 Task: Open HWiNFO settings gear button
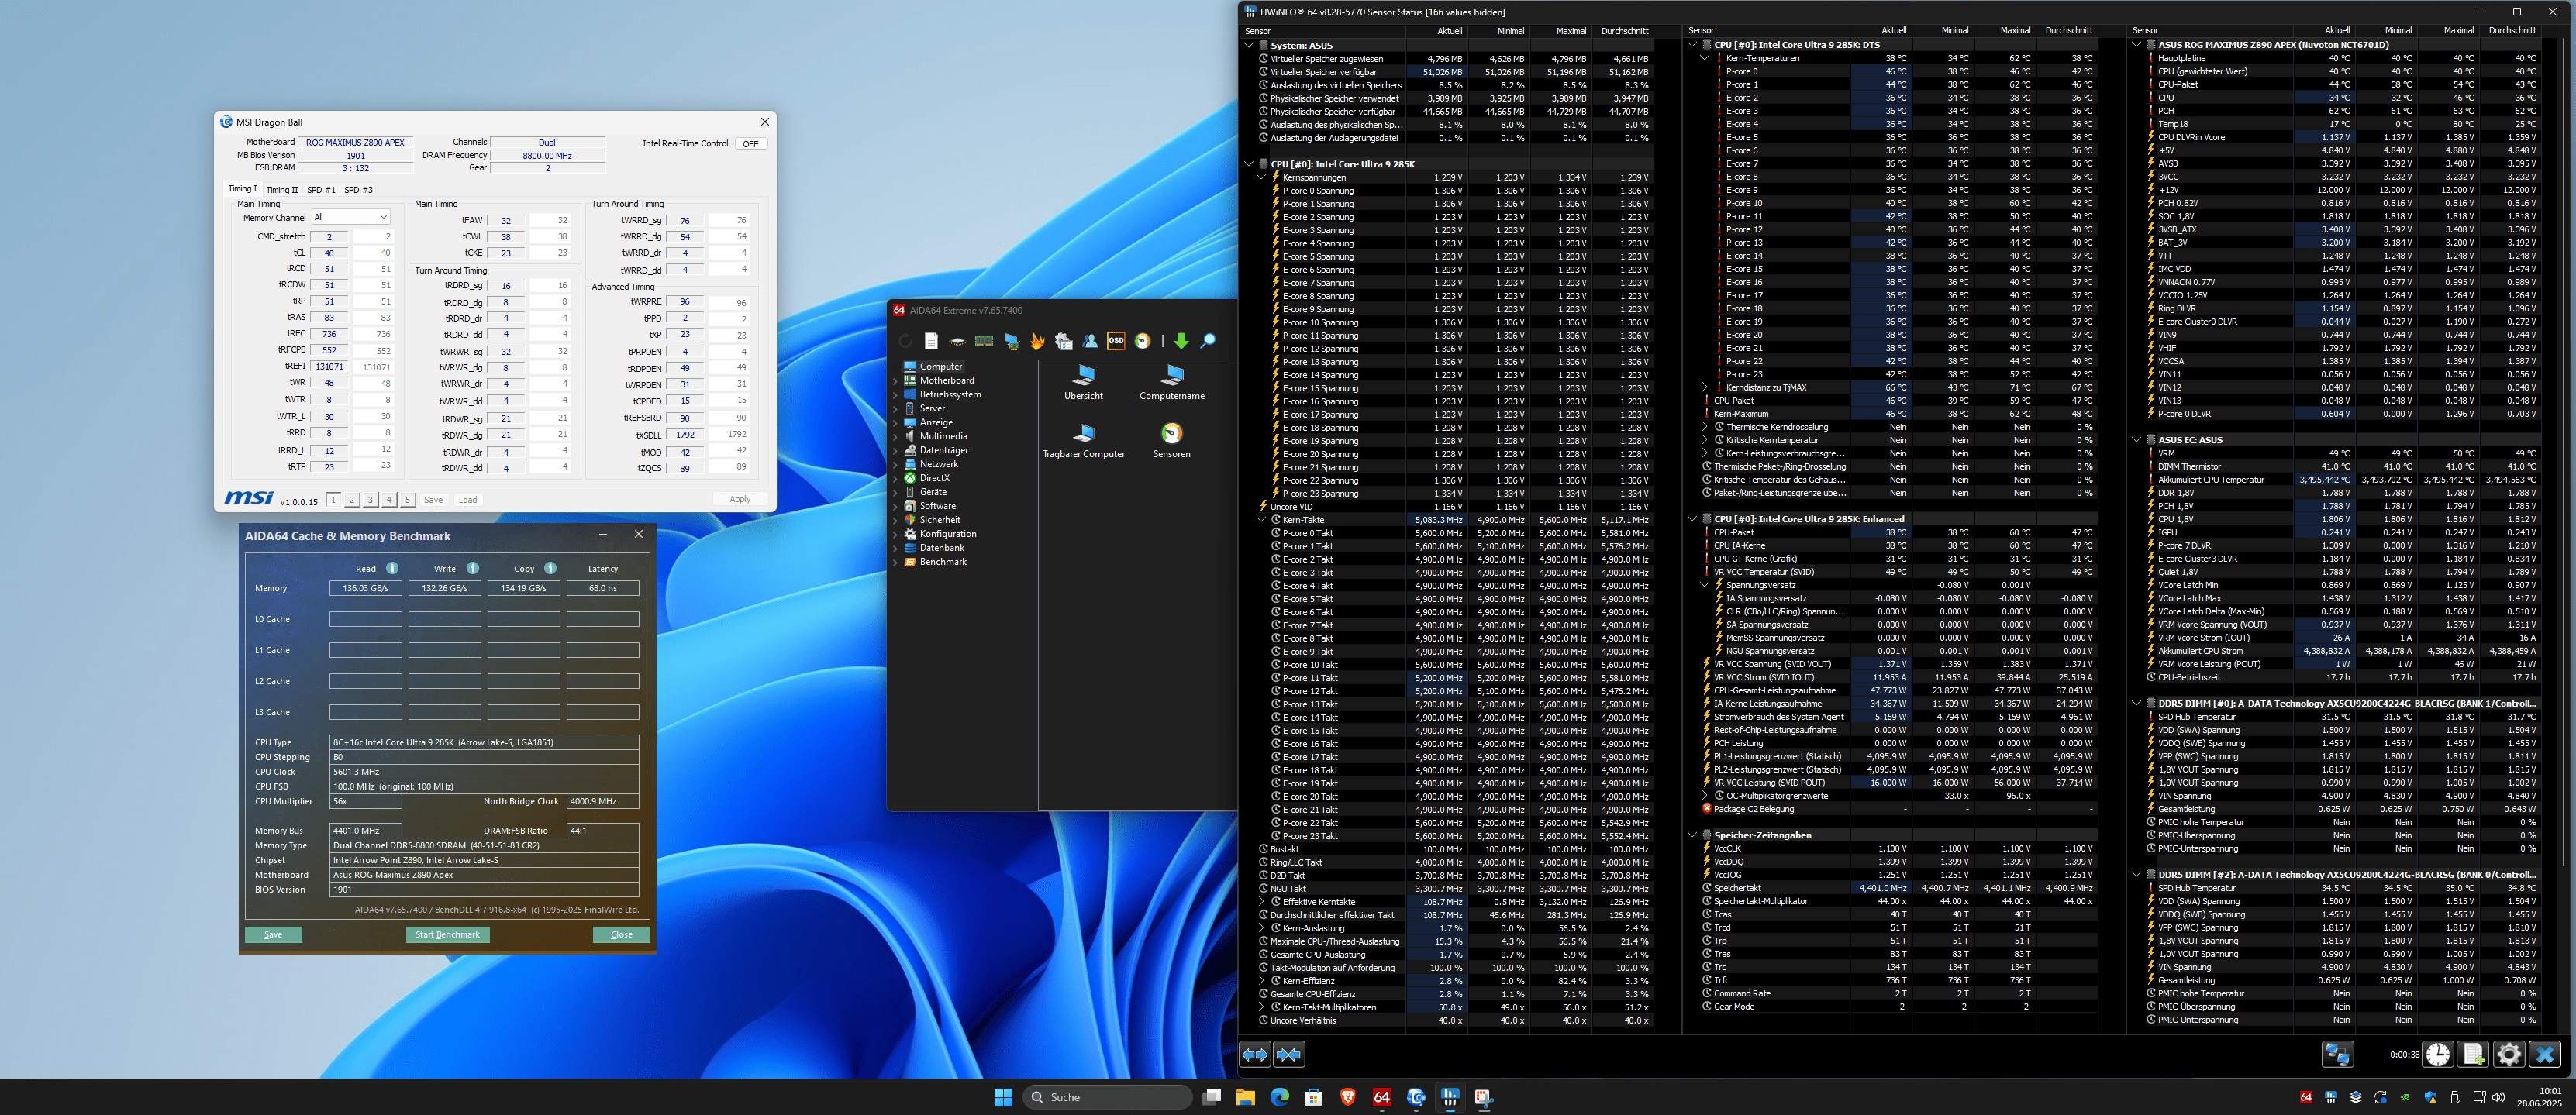tap(2508, 1054)
